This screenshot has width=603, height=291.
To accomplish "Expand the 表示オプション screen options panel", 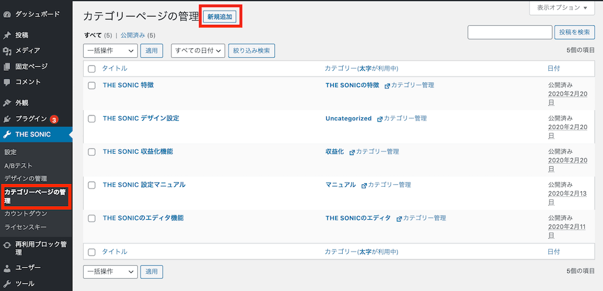I will point(562,8).
